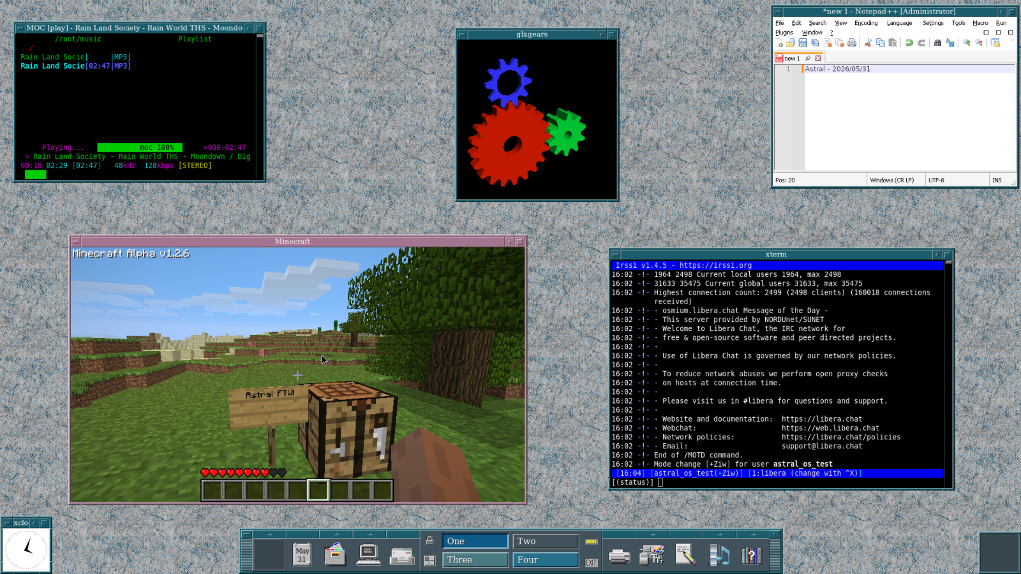Click the 1:libera indicator in irssi status bar
The image size is (1021, 574).
(x=805, y=473)
